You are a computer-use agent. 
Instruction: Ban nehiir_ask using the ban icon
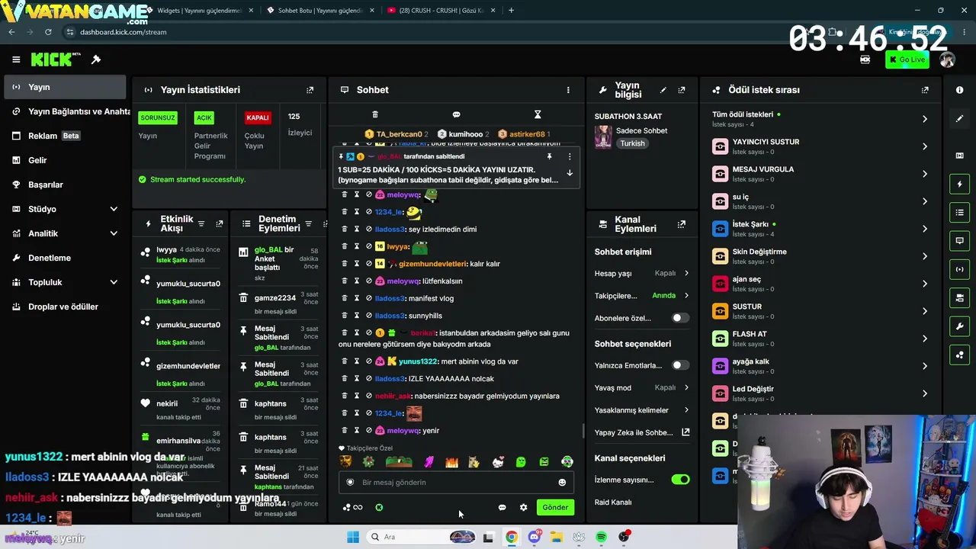tap(368, 396)
